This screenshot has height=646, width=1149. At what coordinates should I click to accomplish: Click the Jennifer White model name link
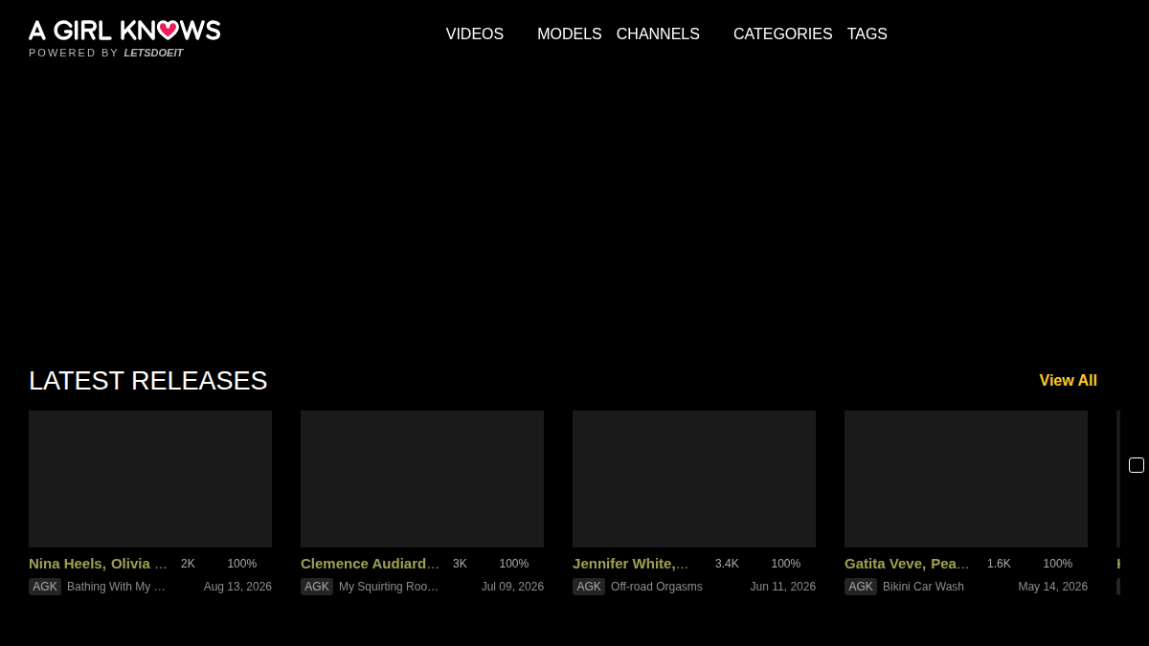click(x=630, y=564)
